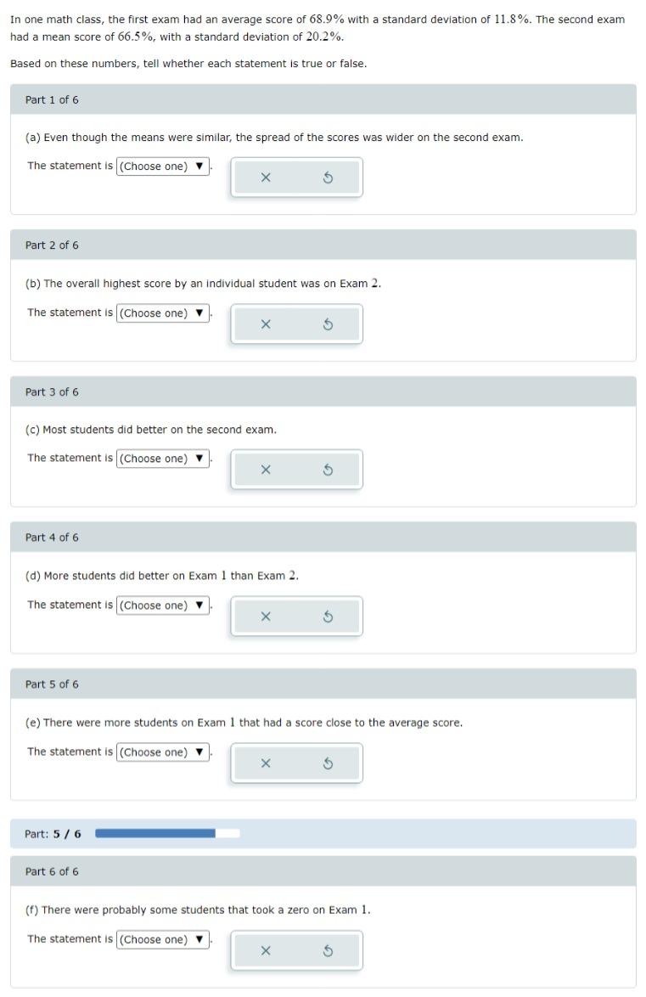This screenshot has height=997, width=646.
Task: Click the undo icon in Part 4
Action: 328,616
